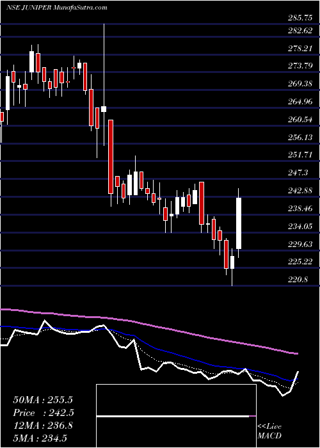Click the 264.96 price axis label

pos(300,102)
